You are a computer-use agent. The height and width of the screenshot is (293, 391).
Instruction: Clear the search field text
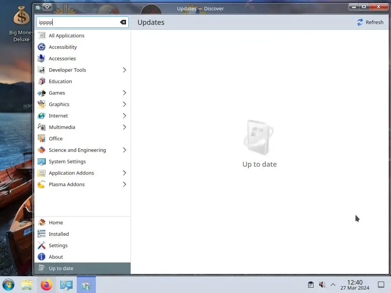(123, 22)
